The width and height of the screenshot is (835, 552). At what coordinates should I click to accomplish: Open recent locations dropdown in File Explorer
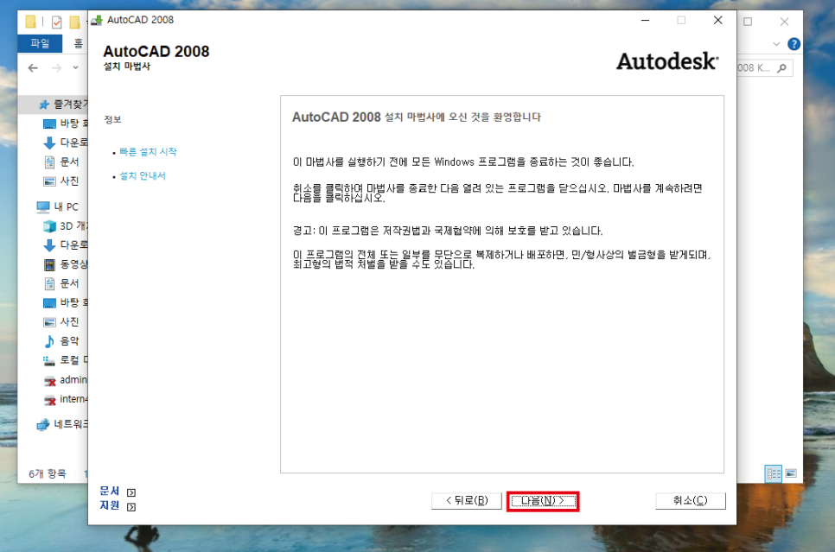(x=75, y=68)
